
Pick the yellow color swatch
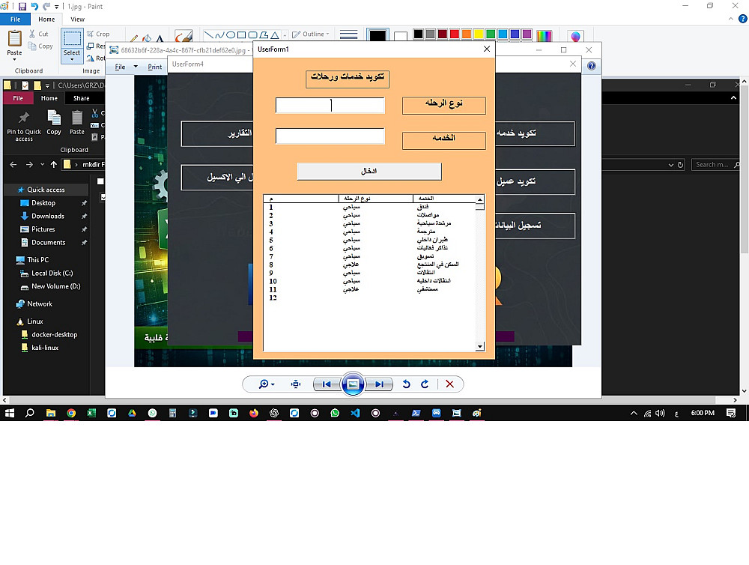point(479,34)
